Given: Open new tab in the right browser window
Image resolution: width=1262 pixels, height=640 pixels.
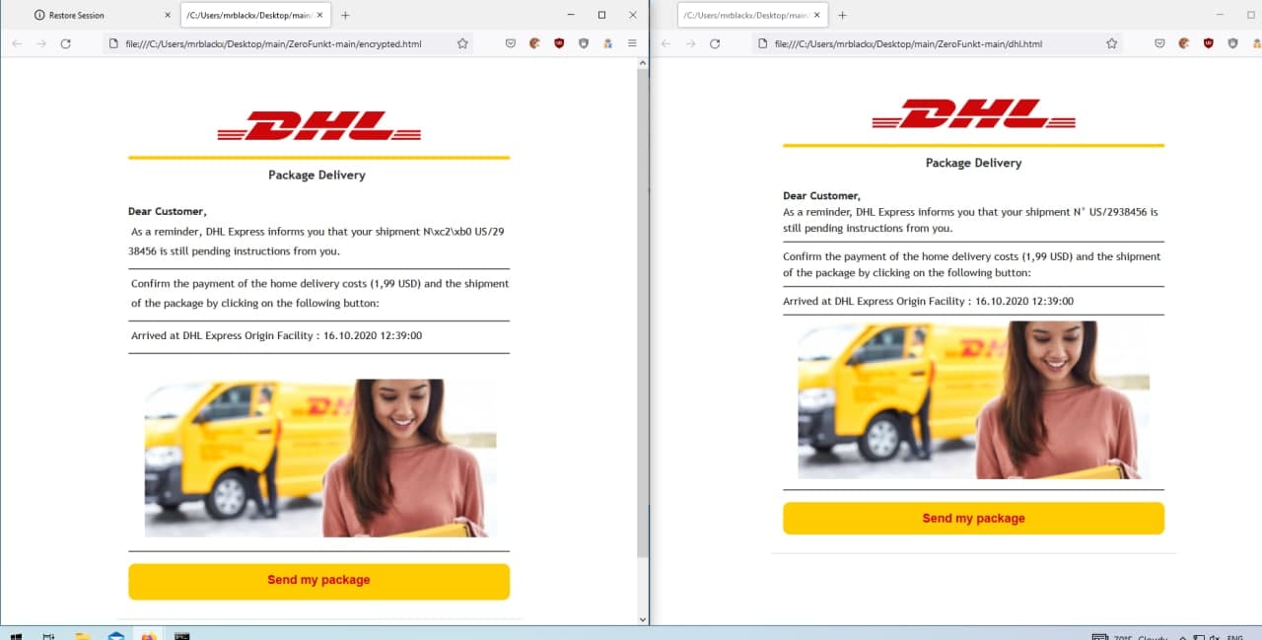Looking at the screenshot, I should coord(842,15).
